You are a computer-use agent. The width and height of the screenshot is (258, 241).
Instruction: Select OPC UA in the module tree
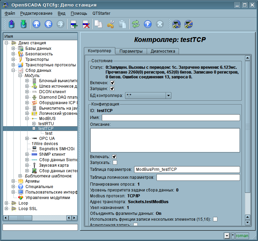tap(47, 138)
